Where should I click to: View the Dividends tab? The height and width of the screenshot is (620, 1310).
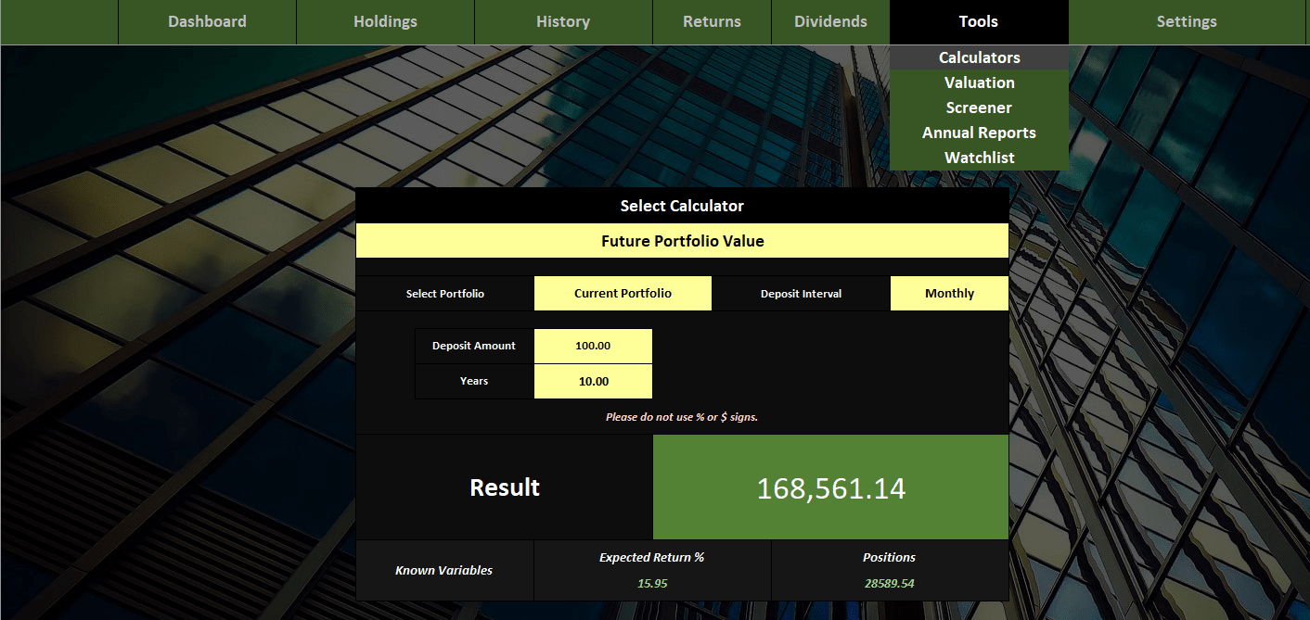click(x=830, y=21)
